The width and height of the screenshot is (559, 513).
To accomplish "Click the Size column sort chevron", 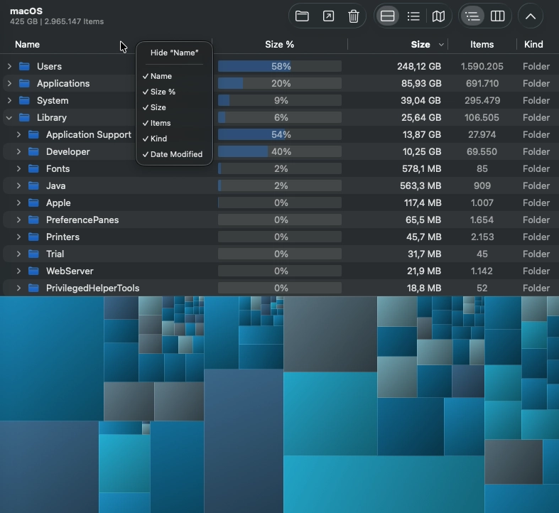I will point(441,45).
